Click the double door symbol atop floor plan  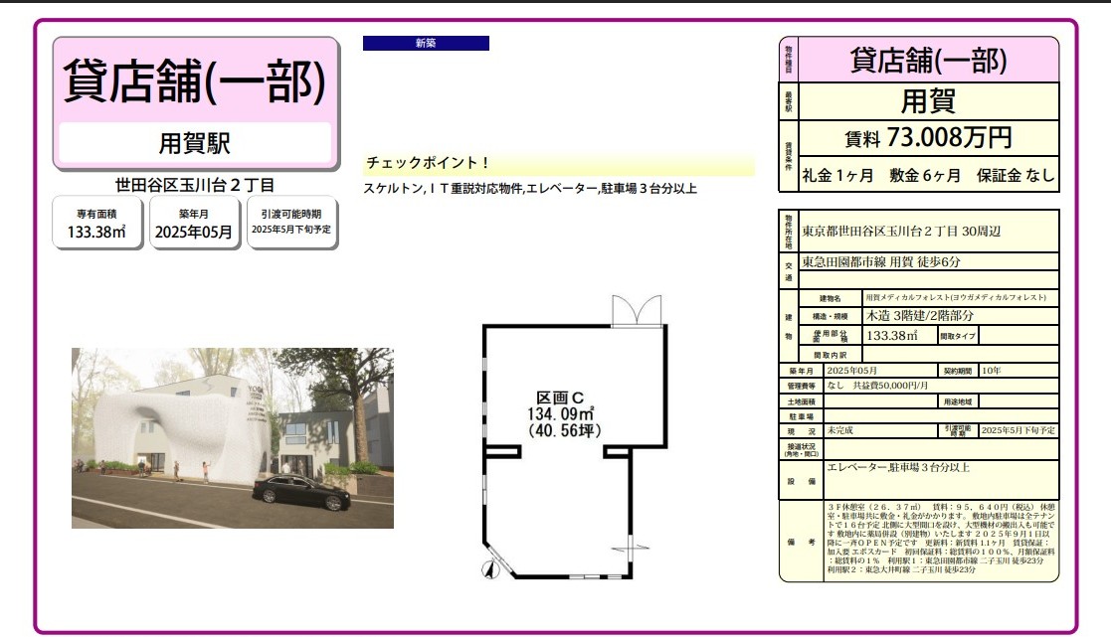tap(636, 311)
